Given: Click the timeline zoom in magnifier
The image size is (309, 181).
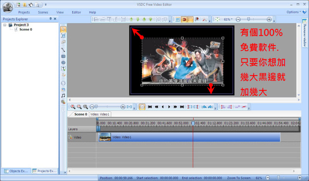Looking at the screenshot, I should tap(73, 107).
